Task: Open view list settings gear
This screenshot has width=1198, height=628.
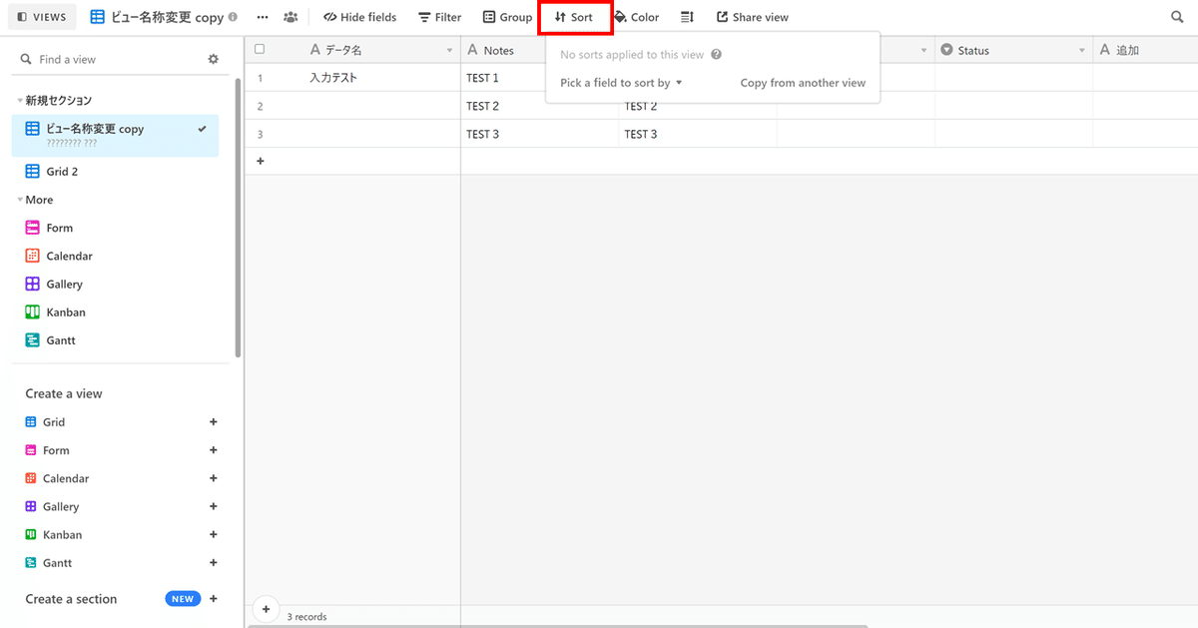Action: point(213,59)
